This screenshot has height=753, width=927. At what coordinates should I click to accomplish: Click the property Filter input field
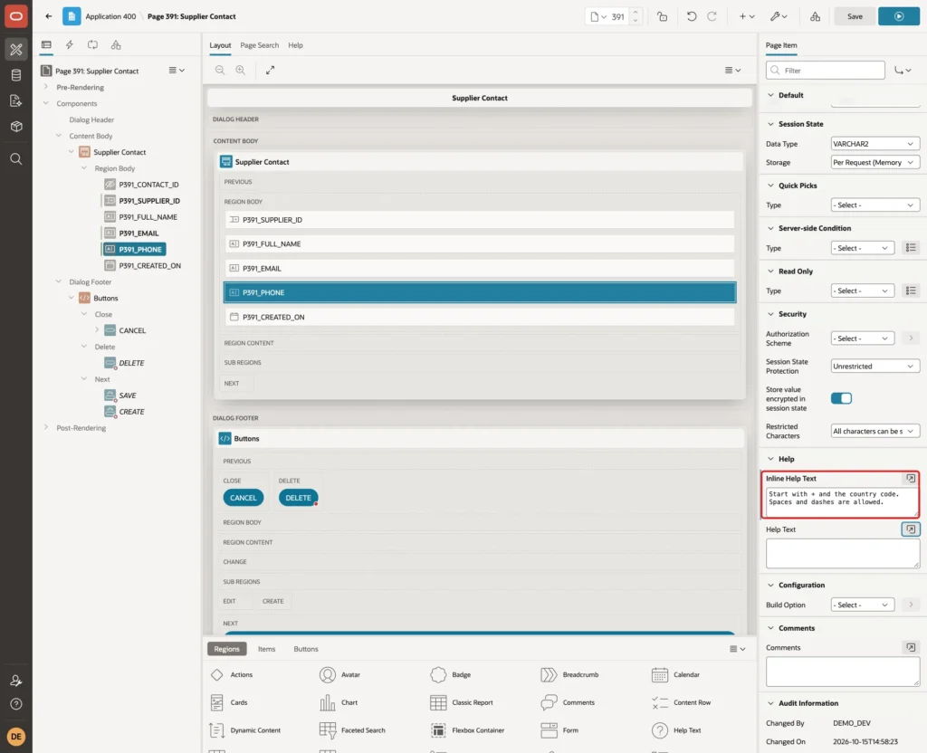(826, 71)
